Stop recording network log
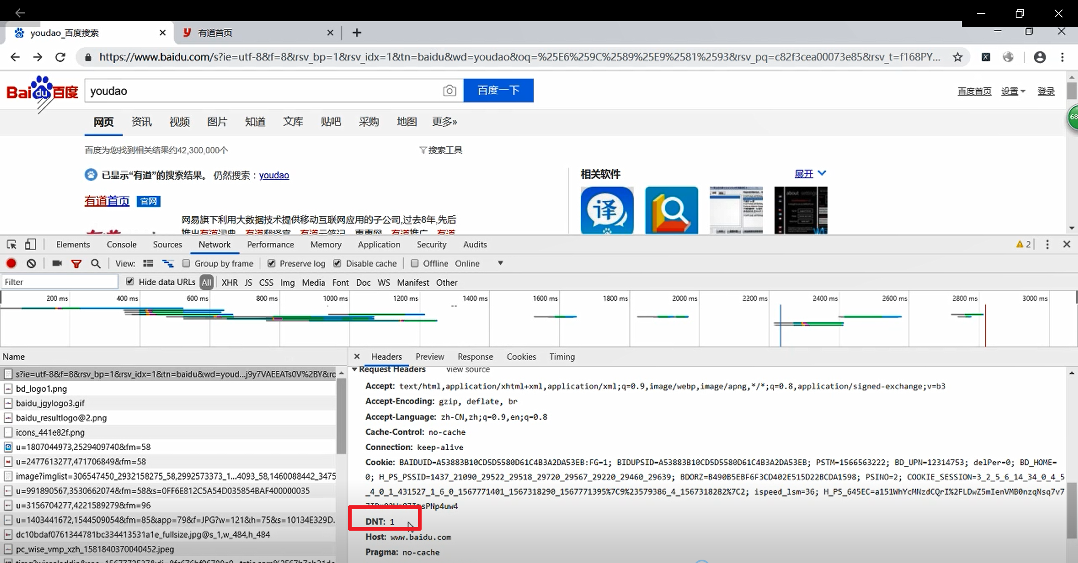This screenshot has height=563, width=1078. tap(11, 263)
